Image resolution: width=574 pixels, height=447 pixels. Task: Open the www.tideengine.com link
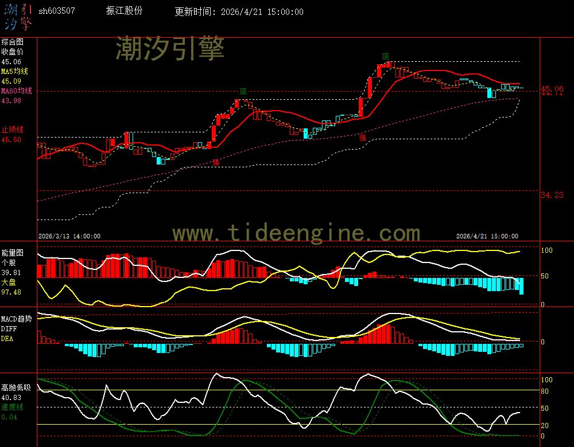296,233
